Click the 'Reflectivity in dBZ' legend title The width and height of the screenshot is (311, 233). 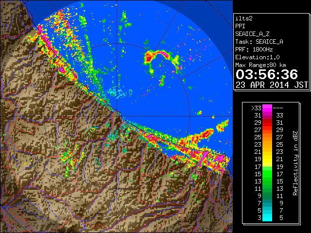(295, 163)
